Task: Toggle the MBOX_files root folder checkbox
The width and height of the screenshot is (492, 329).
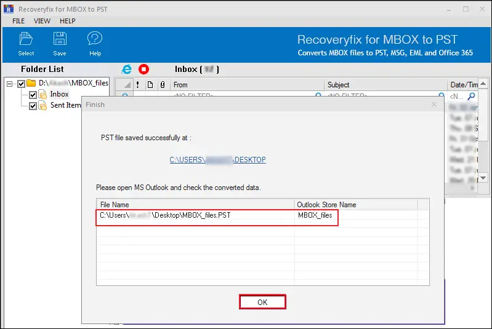Action: (x=21, y=84)
